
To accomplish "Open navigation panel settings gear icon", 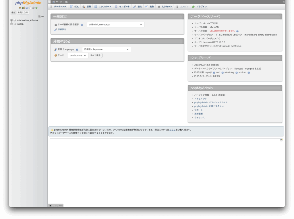I will [x=33, y=8].
